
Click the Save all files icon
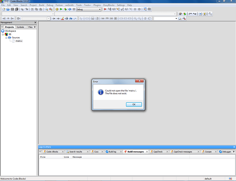click(17, 9)
